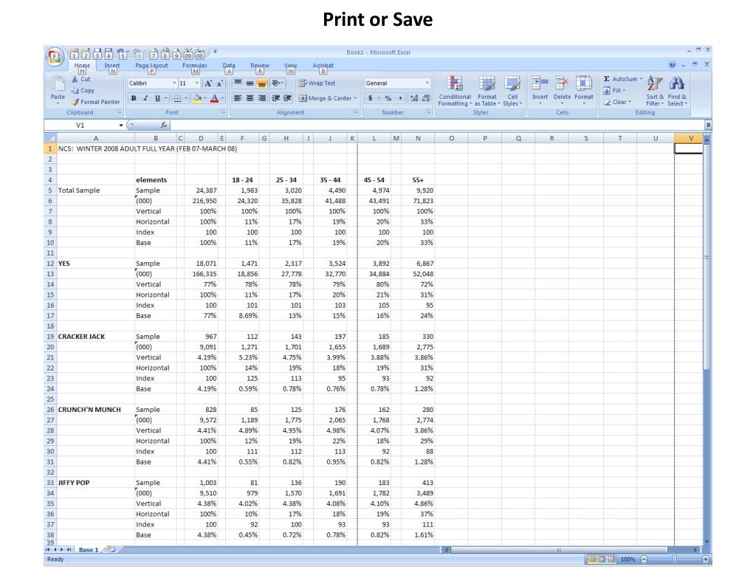Screen dimensions: 756x567
Task: Click the Decrease Indent icon
Action: [276, 98]
